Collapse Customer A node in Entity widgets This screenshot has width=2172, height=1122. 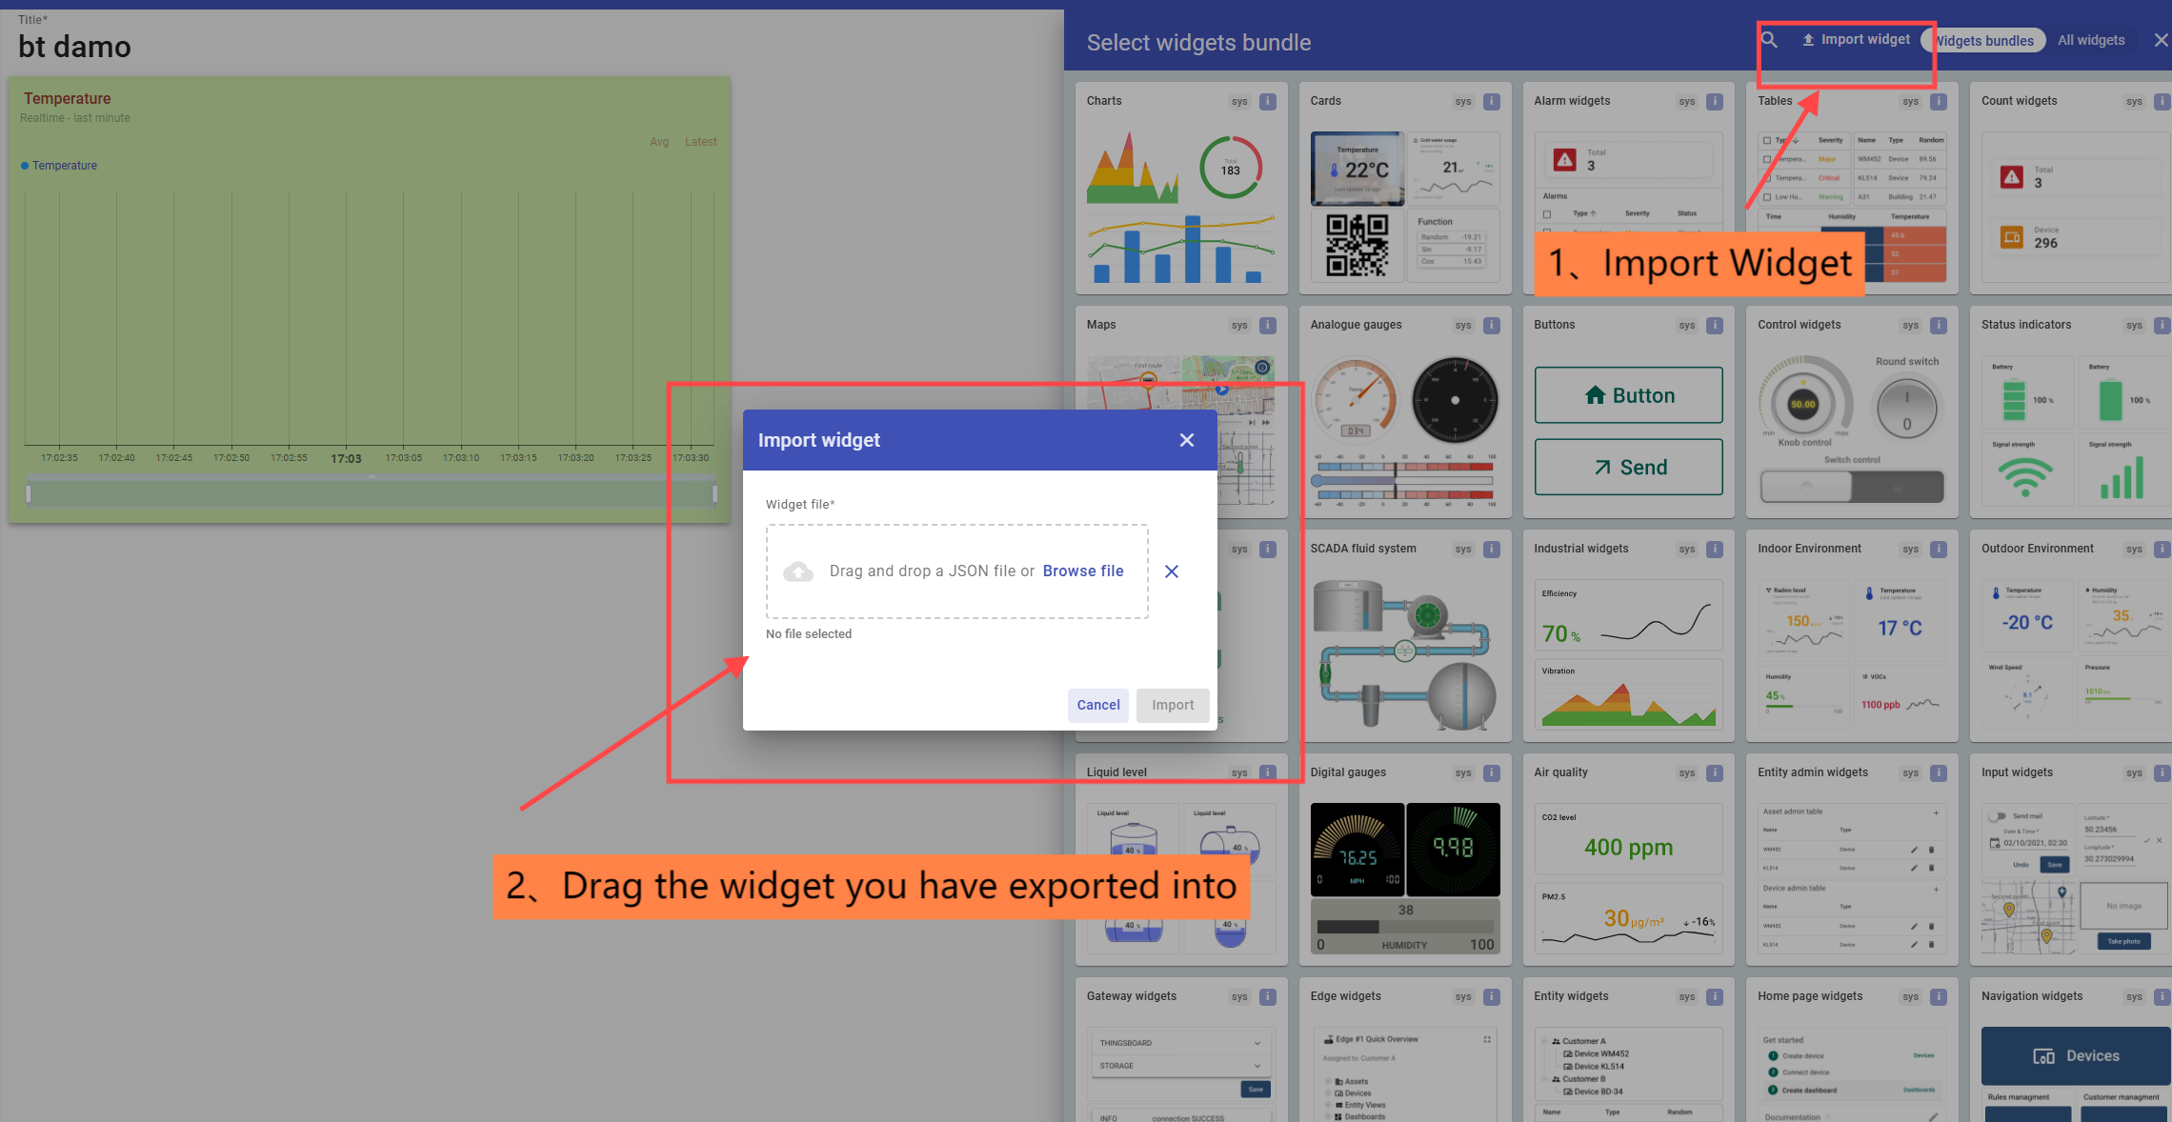(x=1545, y=1041)
